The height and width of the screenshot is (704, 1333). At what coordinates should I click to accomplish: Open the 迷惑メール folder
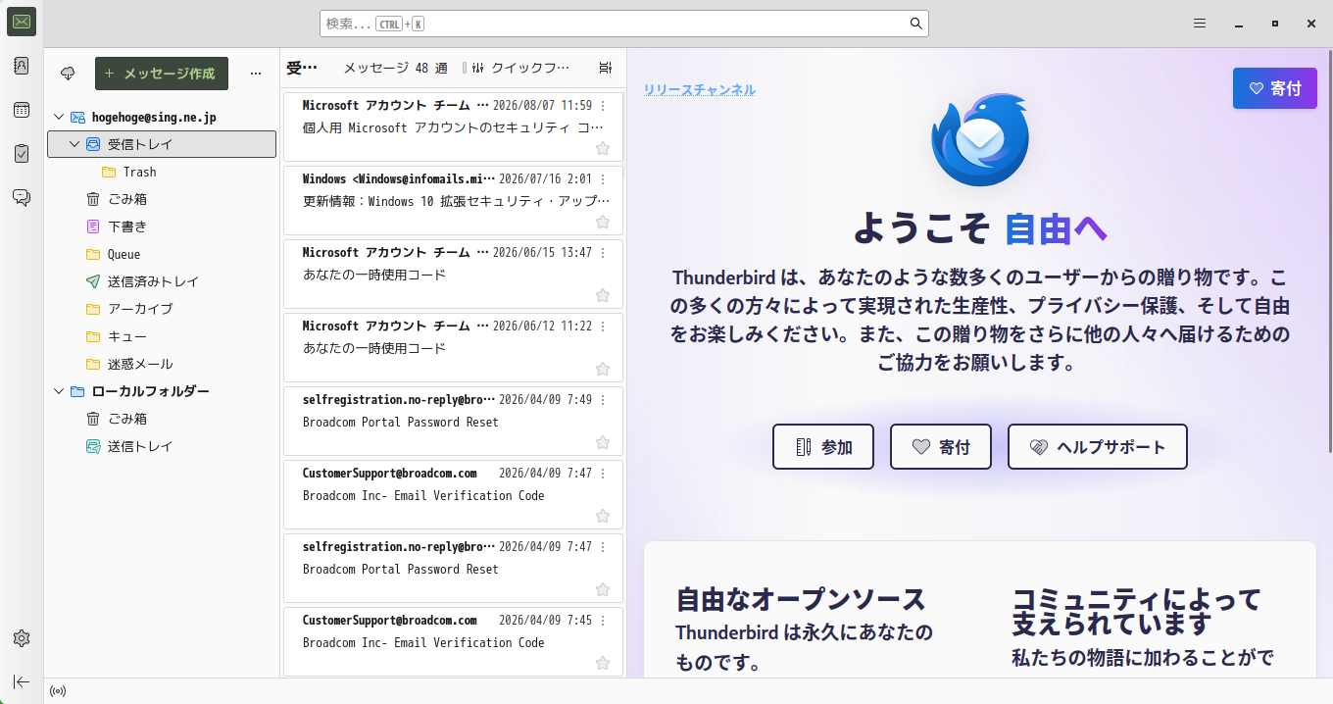[162, 364]
